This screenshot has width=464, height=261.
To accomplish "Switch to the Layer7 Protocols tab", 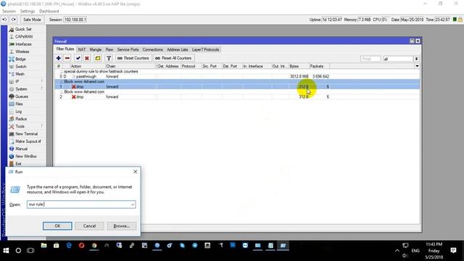I will click(205, 50).
